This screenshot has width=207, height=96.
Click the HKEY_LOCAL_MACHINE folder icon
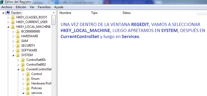click(x=13, y=27)
